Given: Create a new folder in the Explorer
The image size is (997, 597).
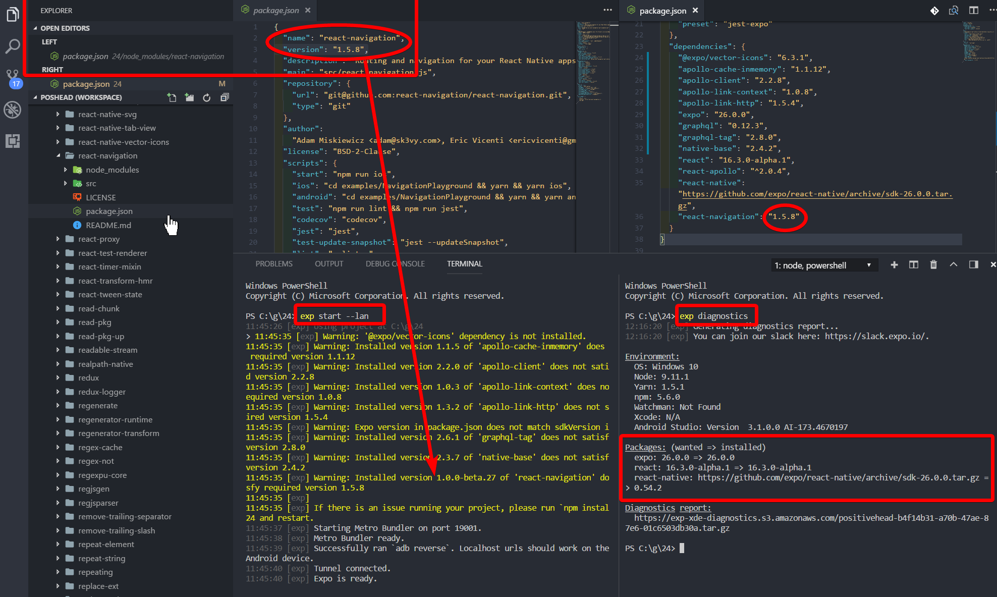Looking at the screenshot, I should [189, 97].
